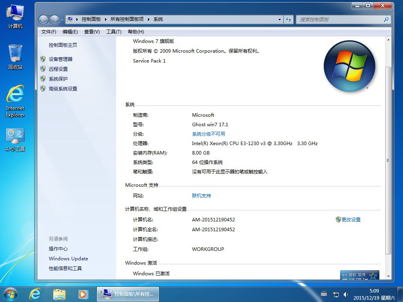Open 操作中心 link
403x302 pixels.
click(58, 249)
